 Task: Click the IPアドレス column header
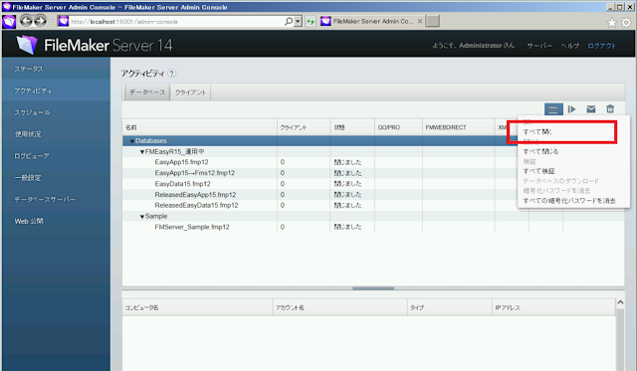point(553,307)
